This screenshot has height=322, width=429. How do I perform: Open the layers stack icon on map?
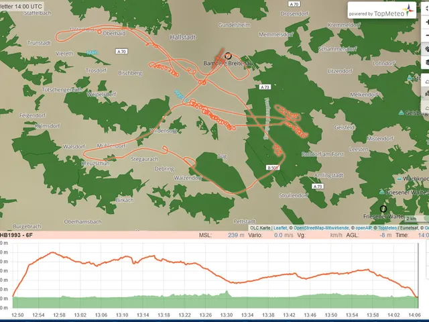[x=426, y=62]
